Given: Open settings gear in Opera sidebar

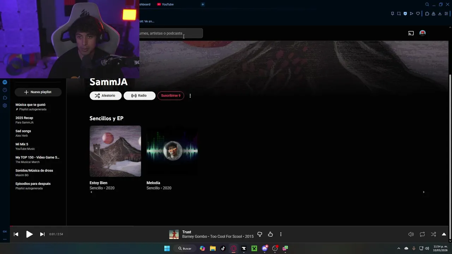Looking at the screenshot, I should (5, 105).
